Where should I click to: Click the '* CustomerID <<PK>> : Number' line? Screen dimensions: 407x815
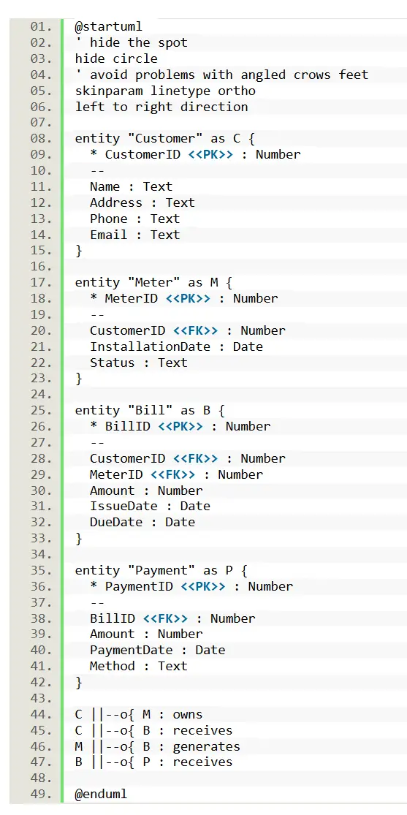point(195,154)
